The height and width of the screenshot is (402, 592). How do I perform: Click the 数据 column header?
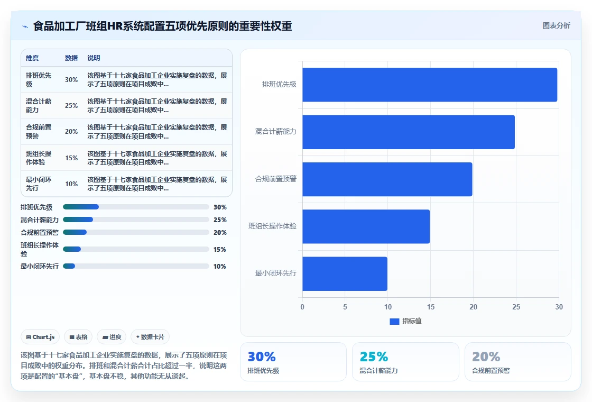(71, 58)
